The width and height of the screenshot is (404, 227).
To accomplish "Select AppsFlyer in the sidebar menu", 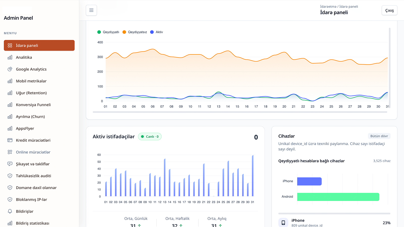I will [39, 128].
